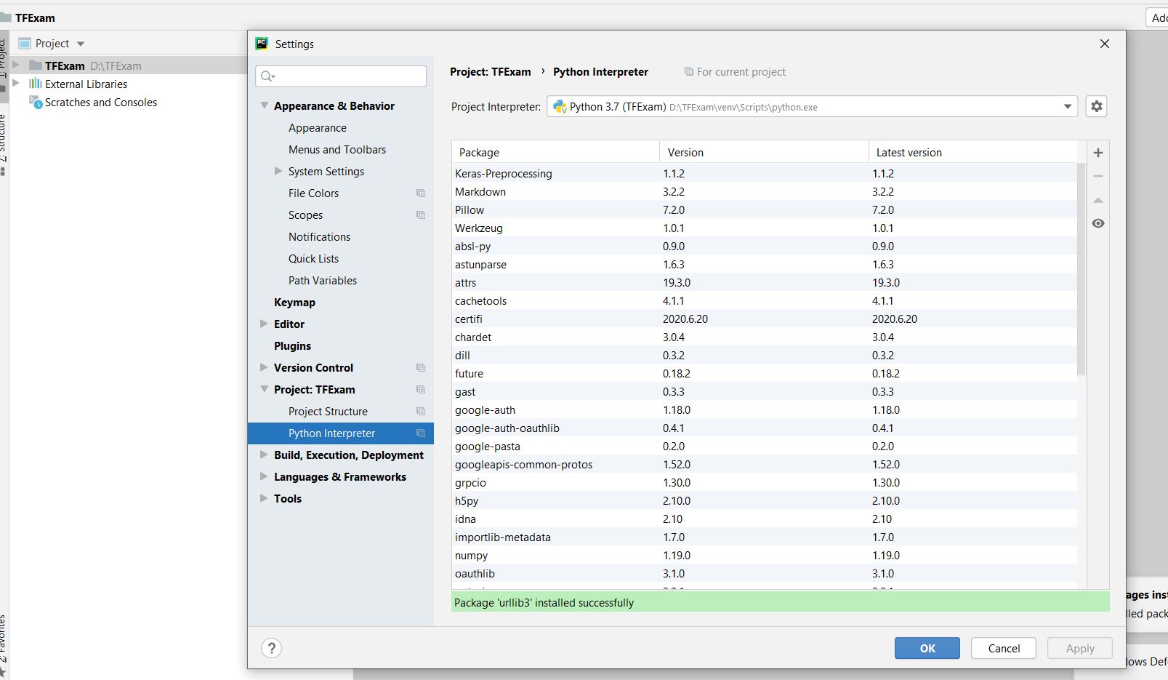Click the search magnifier icon in Settings
Viewport: 1168px width, 680px height.
(x=267, y=76)
